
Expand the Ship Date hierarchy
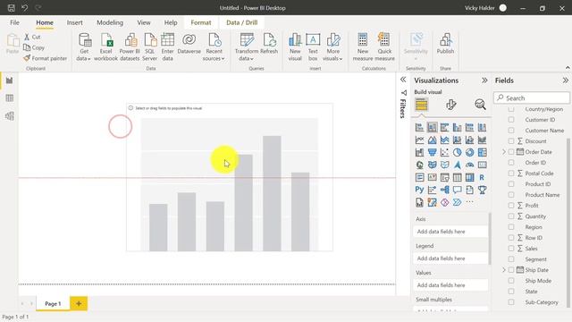[x=504, y=270]
